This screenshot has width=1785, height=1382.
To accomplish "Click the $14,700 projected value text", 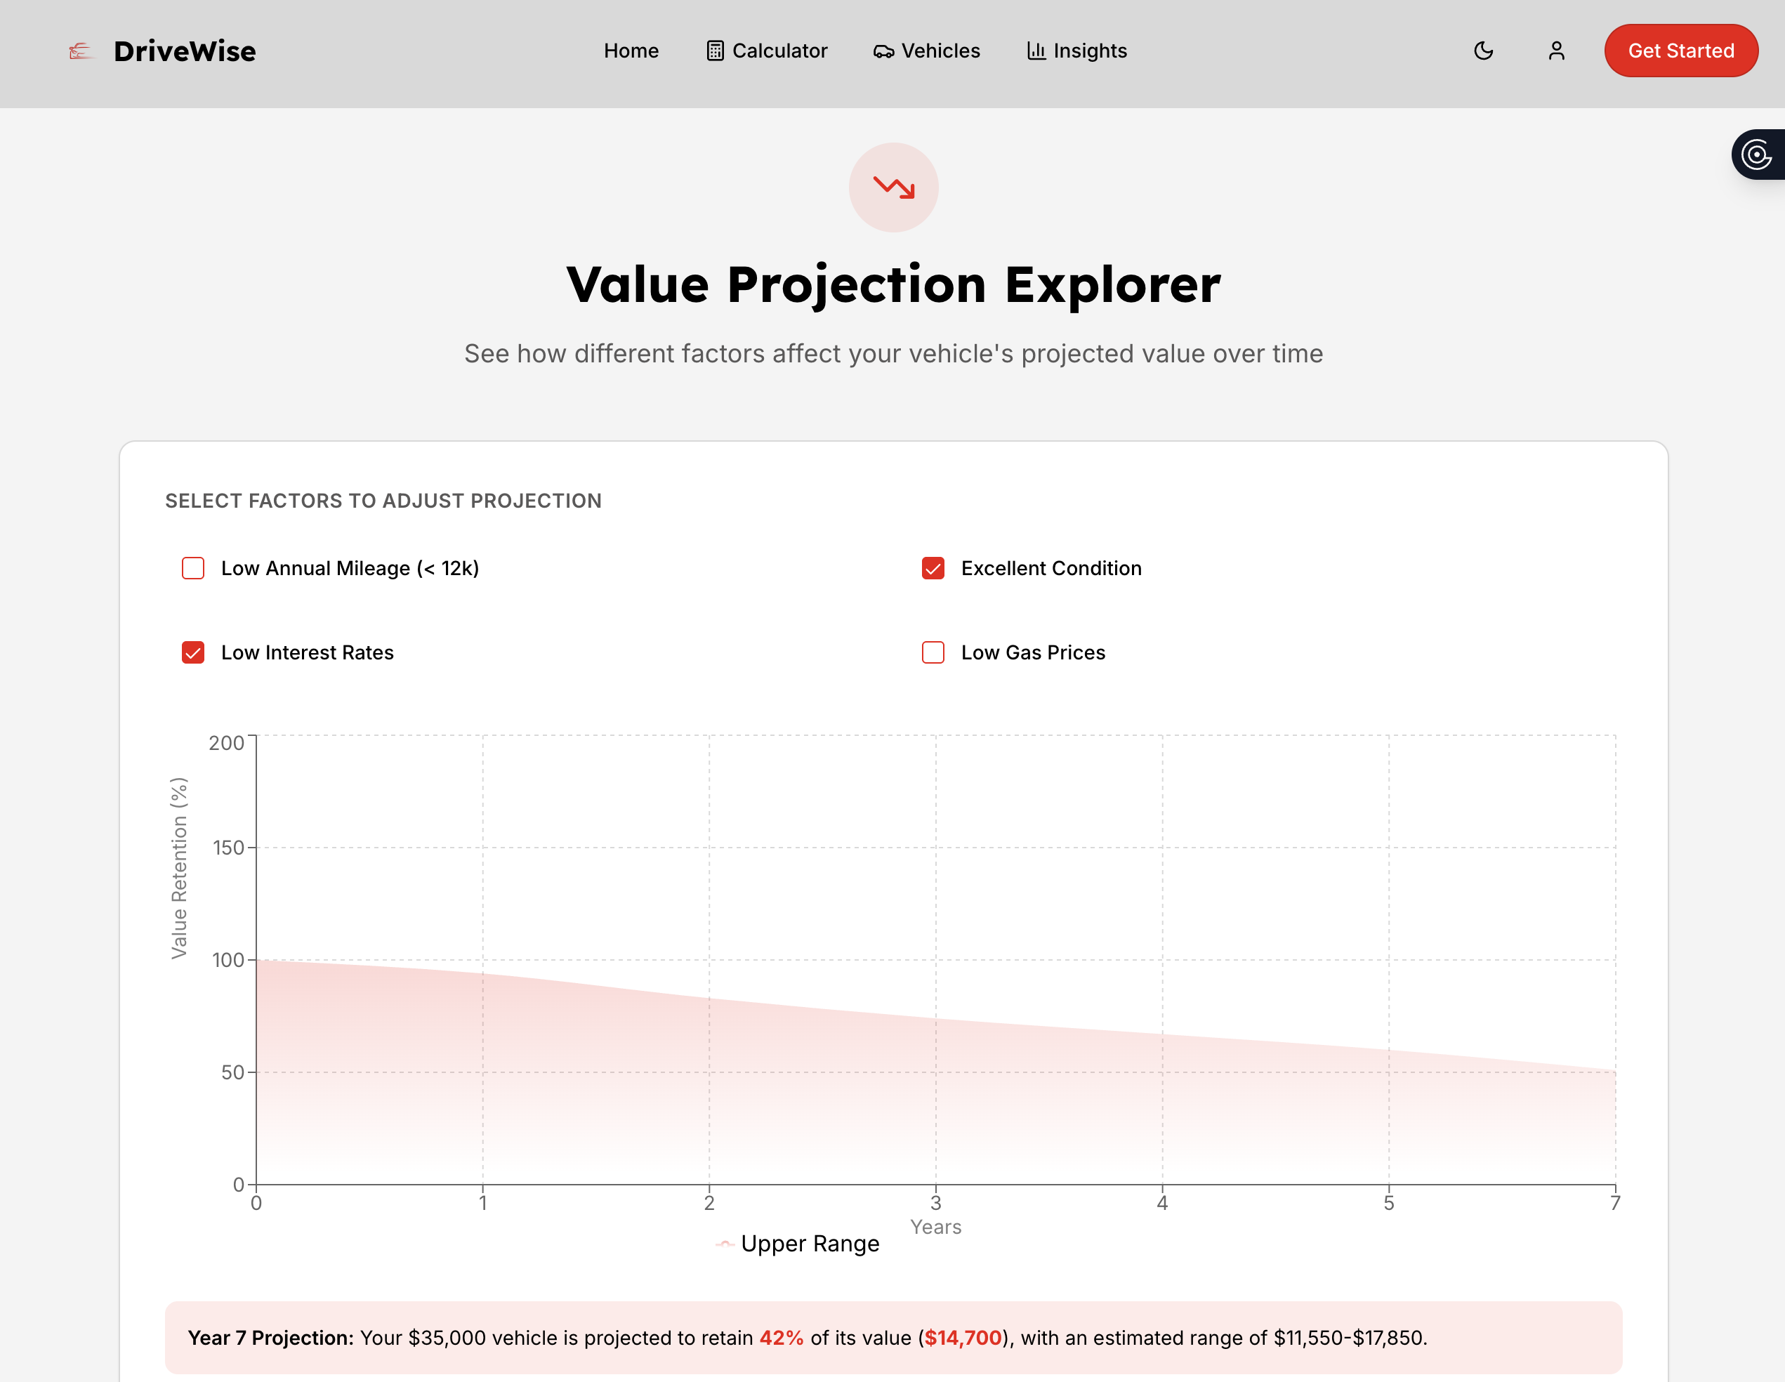I will [963, 1338].
